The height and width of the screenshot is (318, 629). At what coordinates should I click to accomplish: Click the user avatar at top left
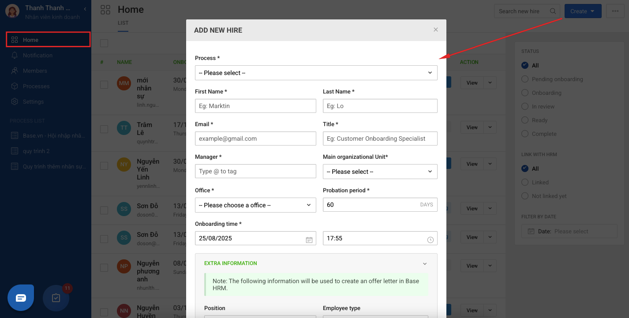click(x=12, y=12)
